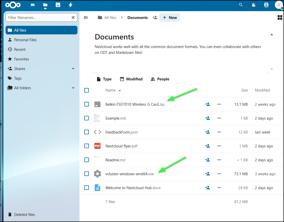
Task: Open the Type filter dropdown
Action: tap(104, 79)
